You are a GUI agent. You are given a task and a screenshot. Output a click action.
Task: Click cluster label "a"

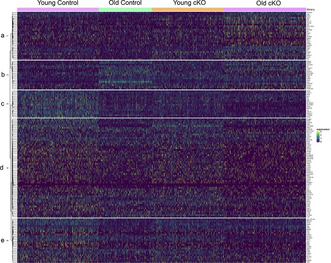pyautogui.click(x=3, y=35)
